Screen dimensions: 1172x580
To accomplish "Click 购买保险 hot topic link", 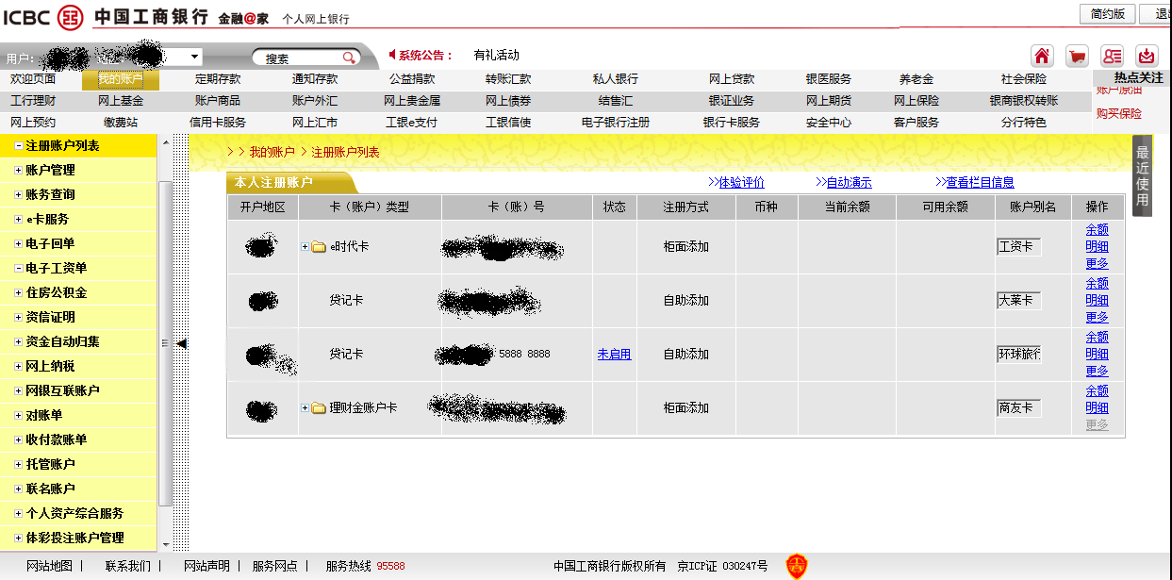I will coord(1119,114).
